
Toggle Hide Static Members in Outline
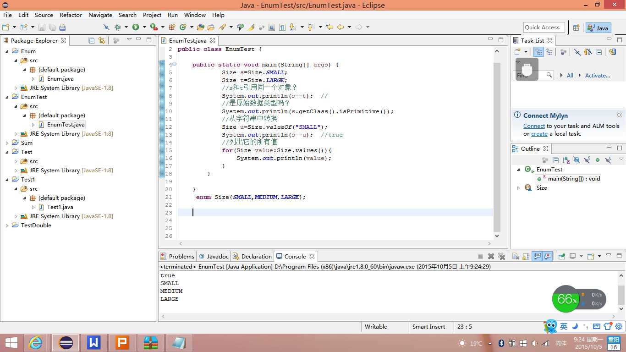587,160
